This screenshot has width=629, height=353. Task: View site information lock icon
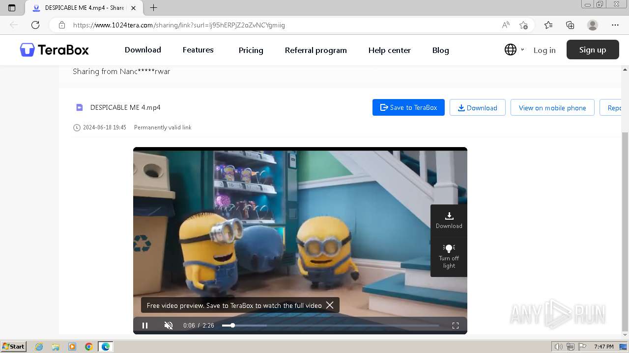(62, 25)
